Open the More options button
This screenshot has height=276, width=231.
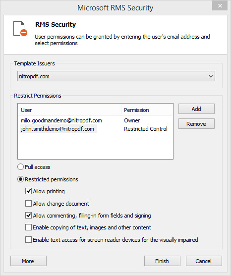click(29, 261)
